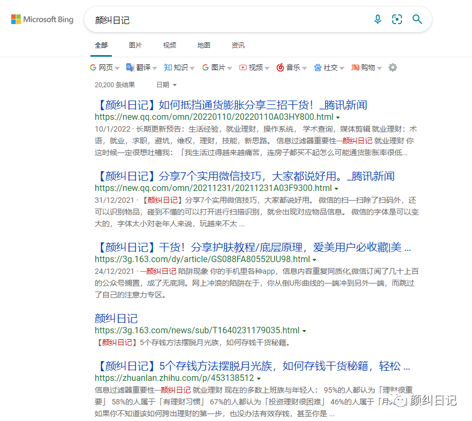Expand arrow after the zhuanlan.zhihu.com URL
The height and width of the screenshot is (421, 472).
[x=259, y=379]
